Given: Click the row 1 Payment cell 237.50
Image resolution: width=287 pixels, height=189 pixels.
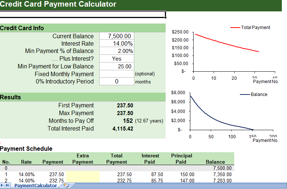Looking at the screenshot, I should (56, 174).
